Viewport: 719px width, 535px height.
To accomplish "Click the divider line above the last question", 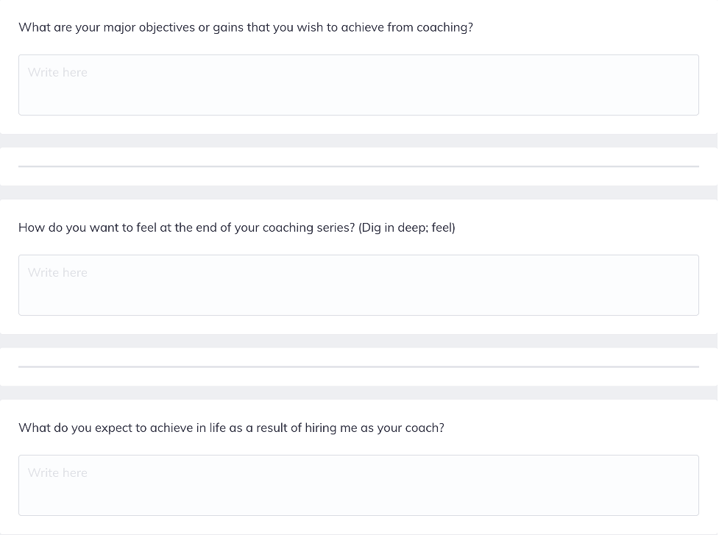I will pos(358,366).
